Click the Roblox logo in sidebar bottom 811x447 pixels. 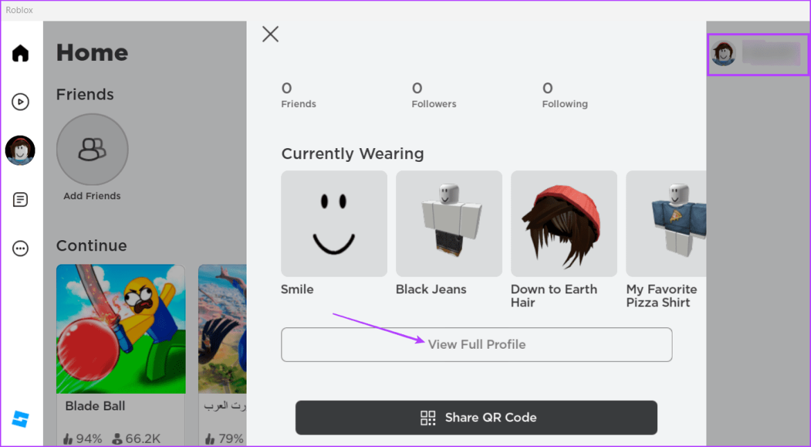pyautogui.click(x=21, y=419)
